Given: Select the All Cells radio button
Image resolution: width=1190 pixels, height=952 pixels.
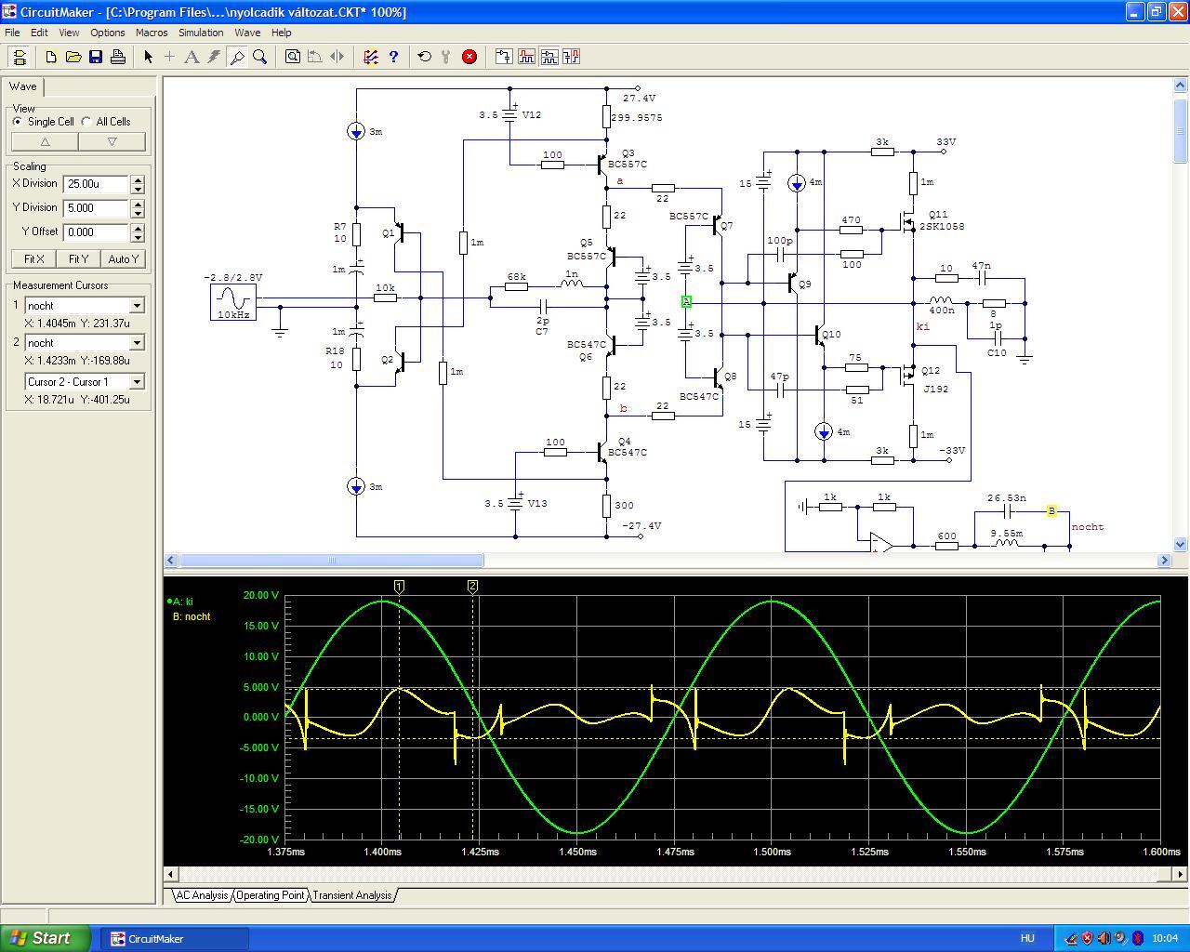Looking at the screenshot, I should tap(86, 122).
